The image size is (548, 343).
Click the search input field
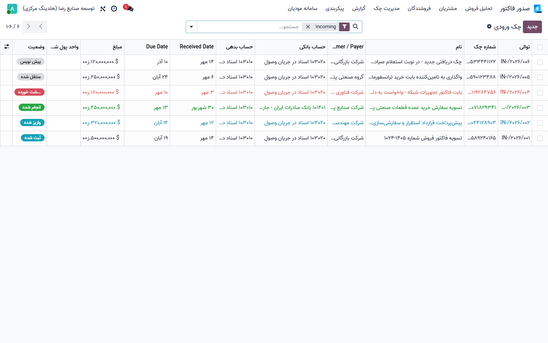pos(250,27)
